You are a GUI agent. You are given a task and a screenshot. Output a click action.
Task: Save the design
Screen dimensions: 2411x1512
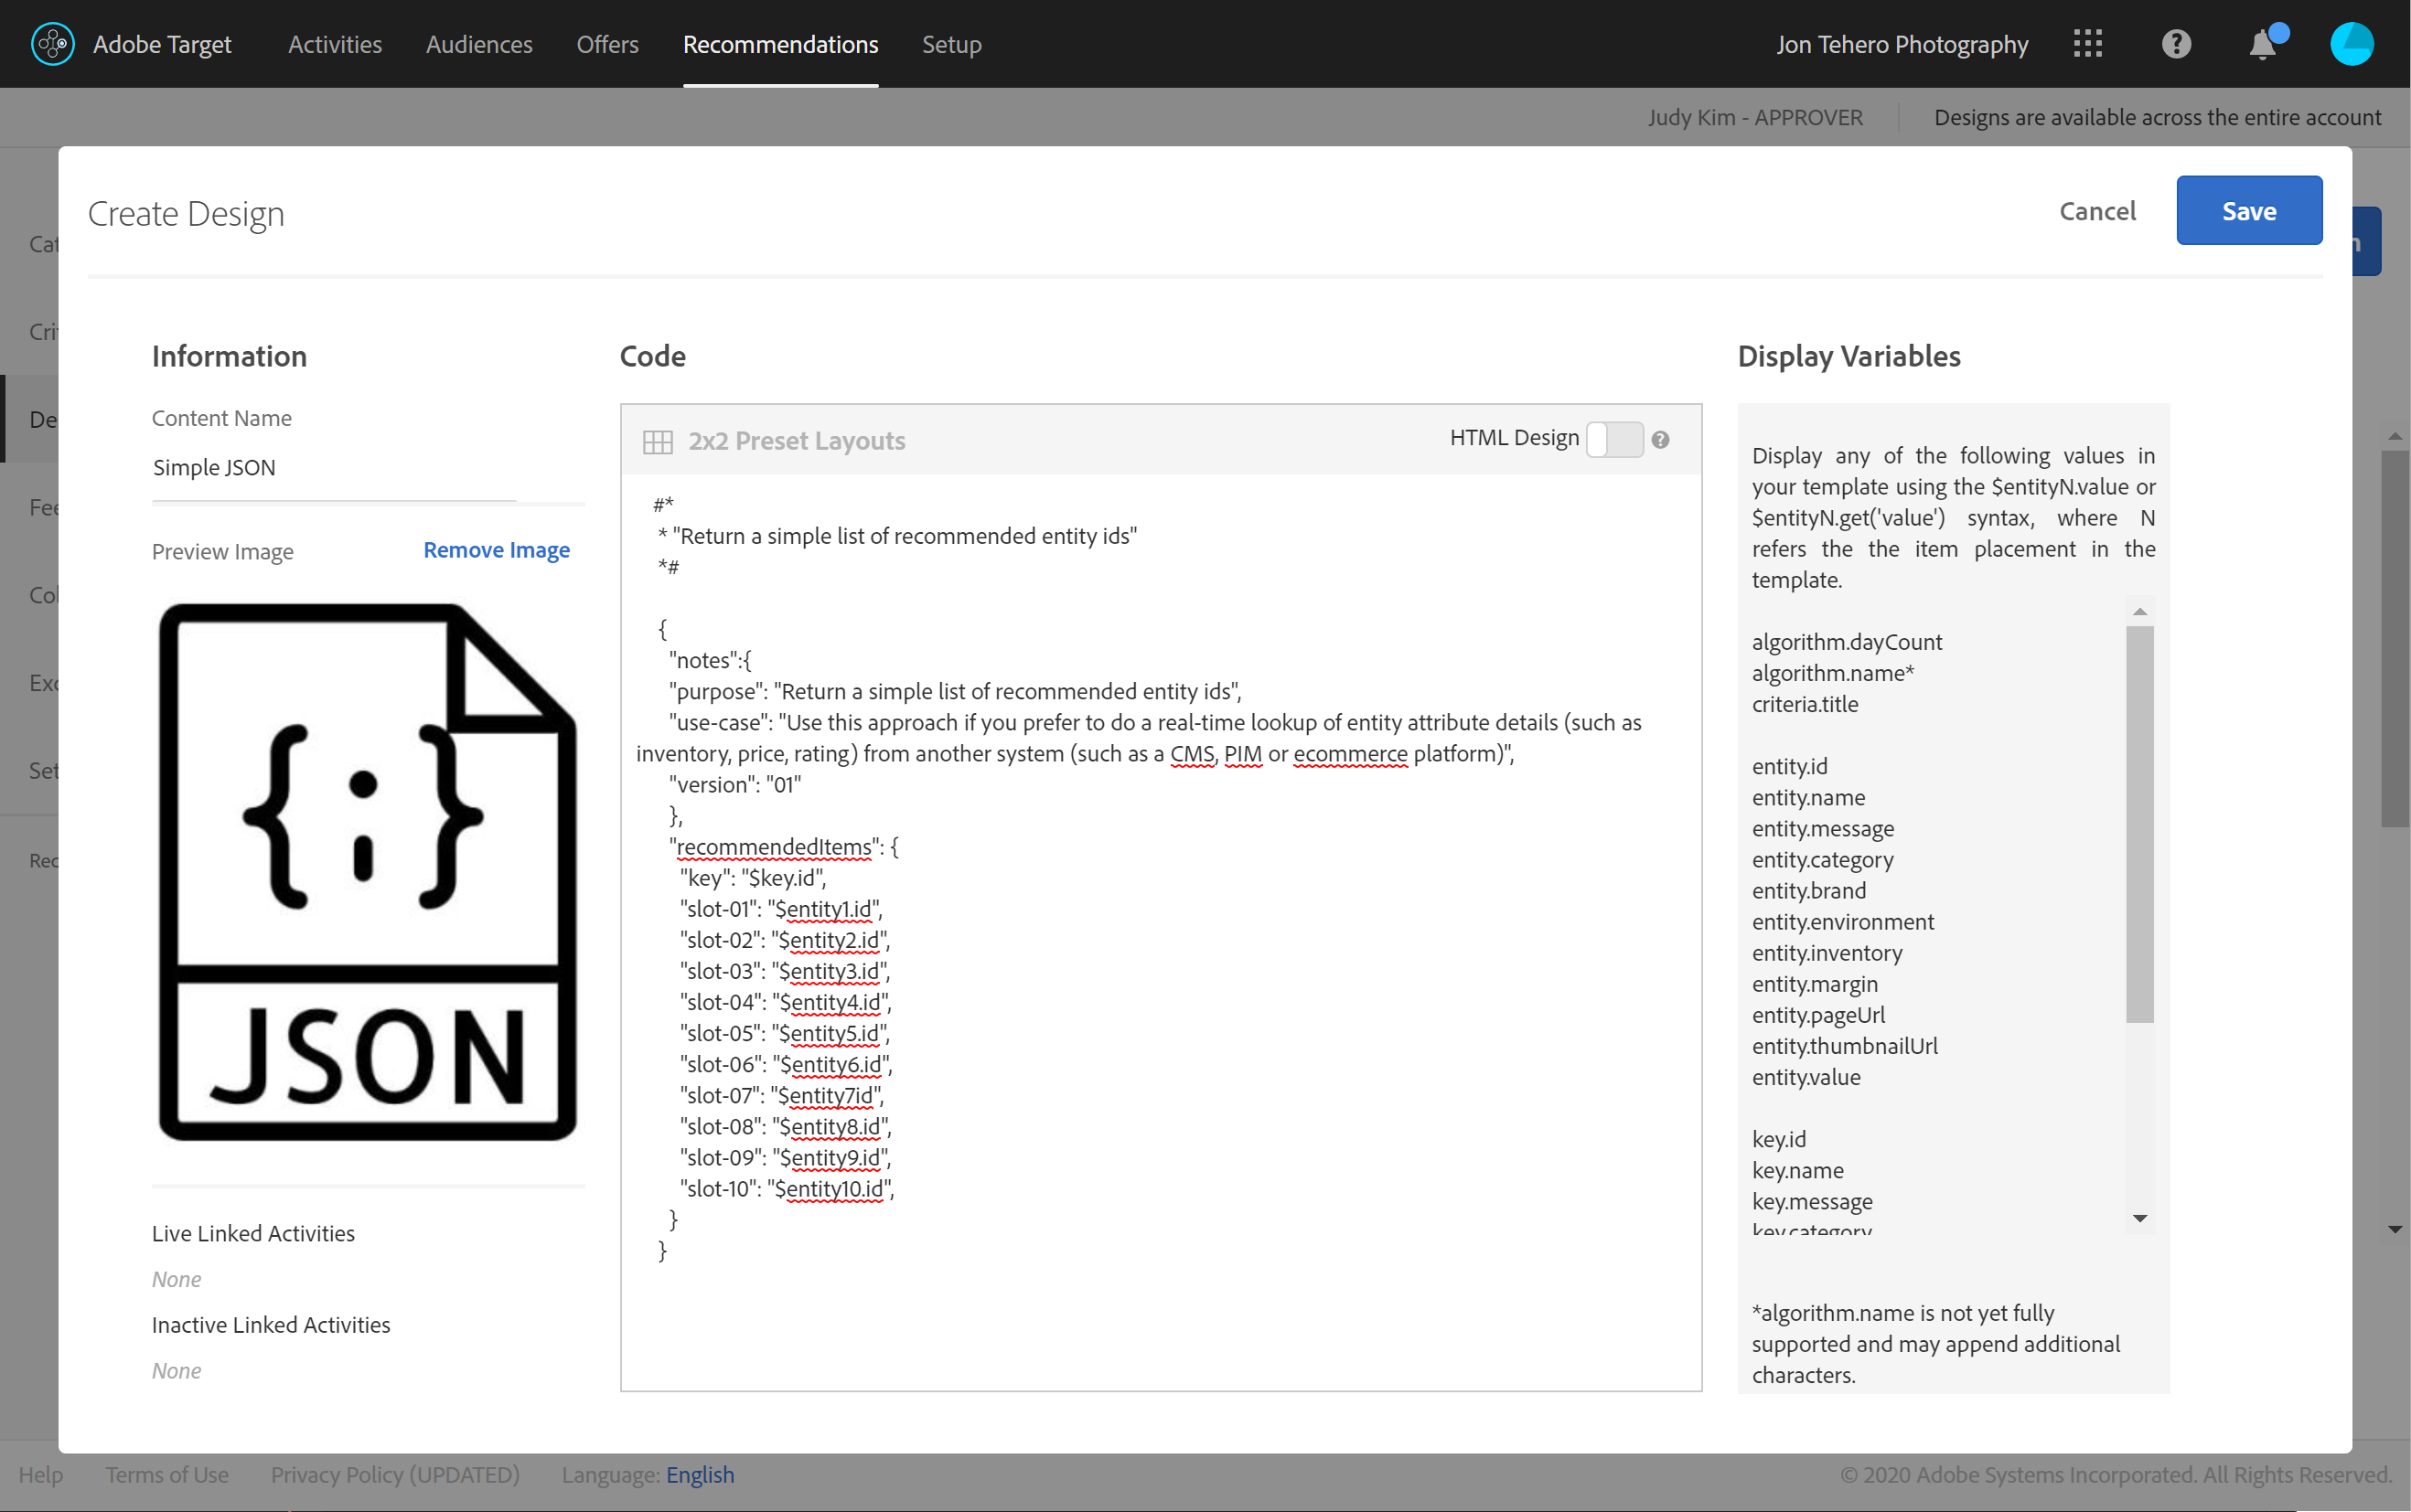point(2249,211)
